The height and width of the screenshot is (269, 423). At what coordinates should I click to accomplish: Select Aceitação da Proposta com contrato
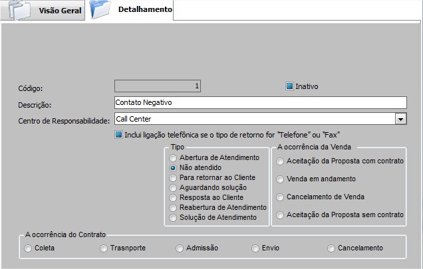[281, 161]
